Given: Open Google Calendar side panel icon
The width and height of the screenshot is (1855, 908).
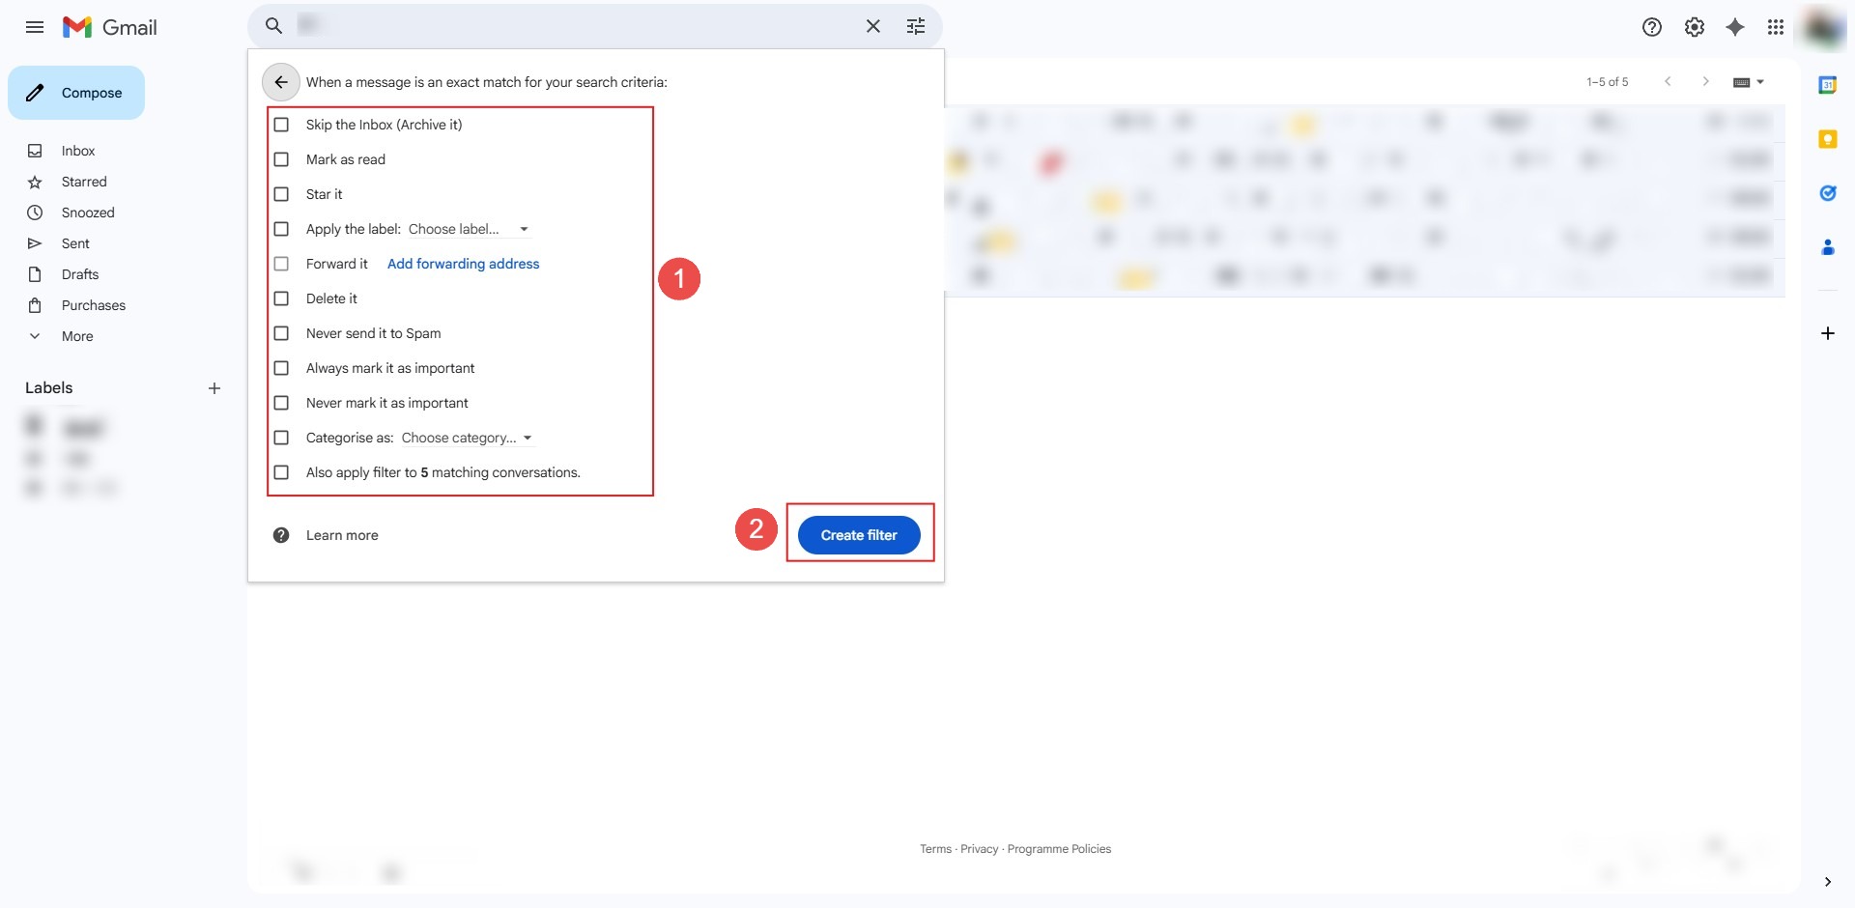Looking at the screenshot, I should [x=1827, y=85].
